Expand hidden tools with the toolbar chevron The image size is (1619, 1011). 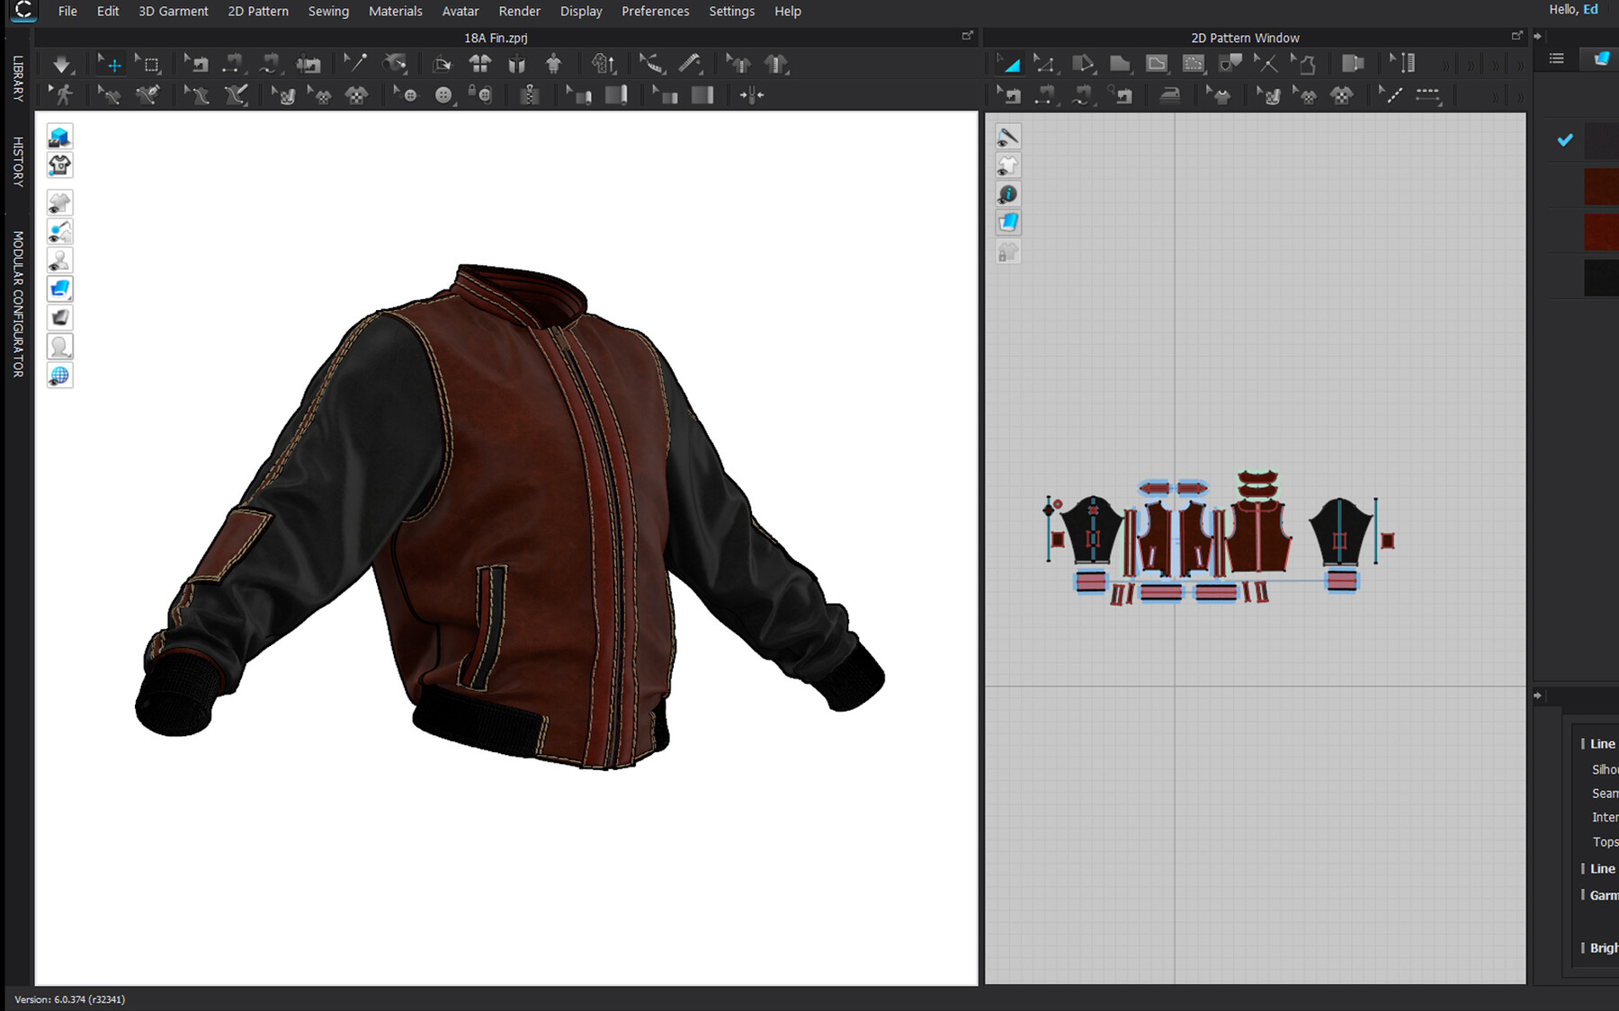(x=1446, y=63)
